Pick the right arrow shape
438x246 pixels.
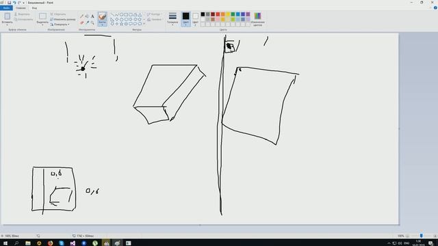coord(131,19)
